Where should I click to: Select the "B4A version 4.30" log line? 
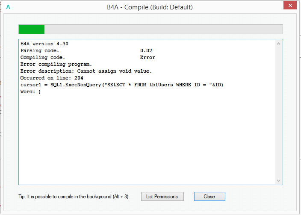click(x=44, y=44)
